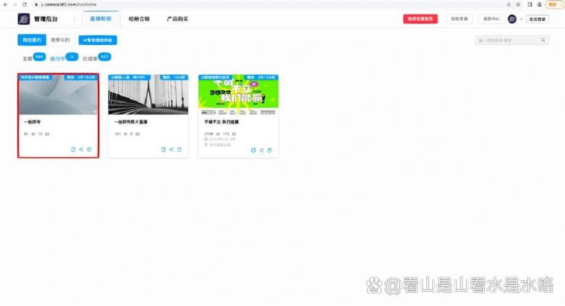The width and height of the screenshot is (565, 306).
Task: Click the browser forward arrow
Action: pyautogui.click(x=15, y=4)
